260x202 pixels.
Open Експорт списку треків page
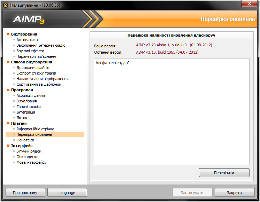pos(36,73)
